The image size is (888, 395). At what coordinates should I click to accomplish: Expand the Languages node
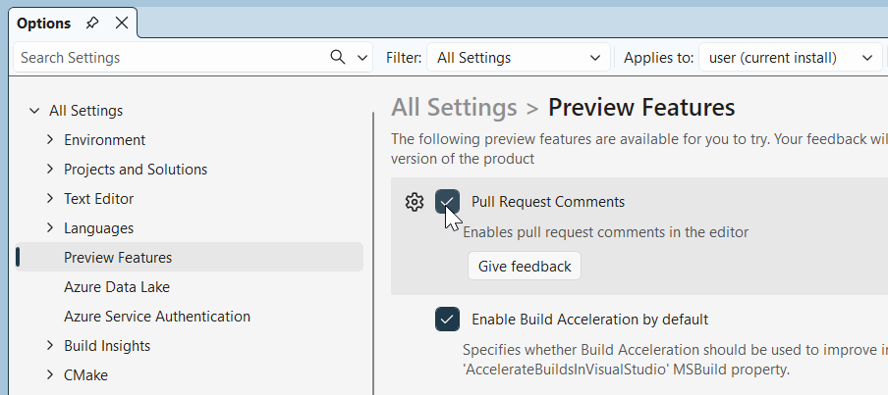[50, 228]
